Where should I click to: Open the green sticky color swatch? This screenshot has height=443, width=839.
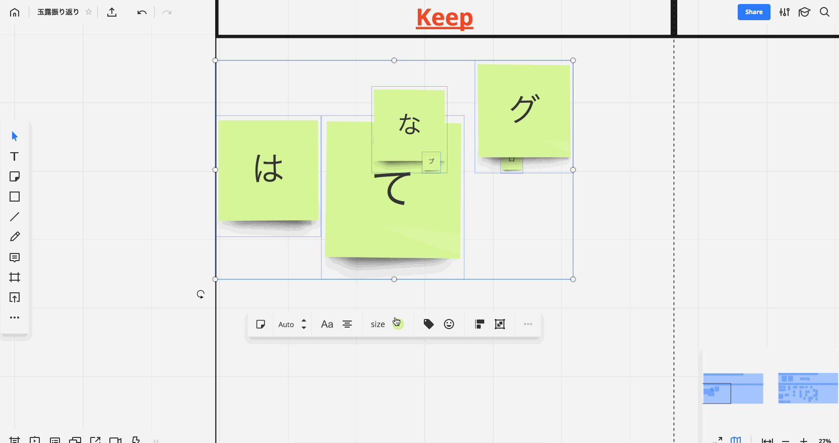398,324
